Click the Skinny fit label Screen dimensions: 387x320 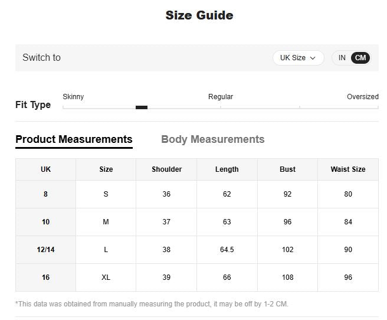click(x=73, y=97)
